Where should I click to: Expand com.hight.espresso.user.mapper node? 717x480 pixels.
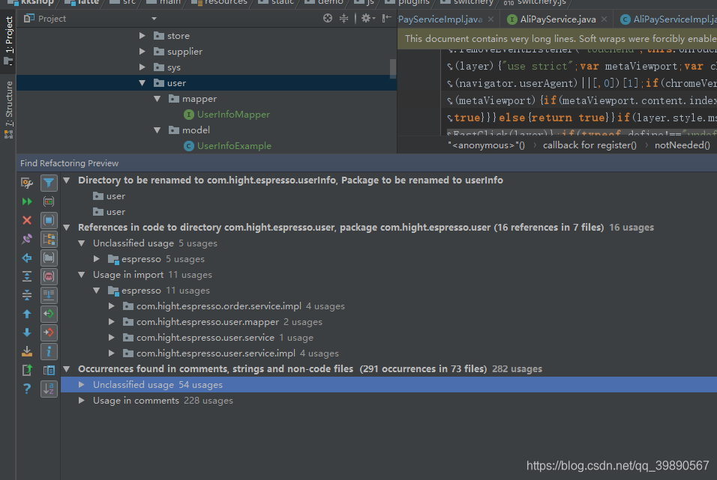point(112,322)
